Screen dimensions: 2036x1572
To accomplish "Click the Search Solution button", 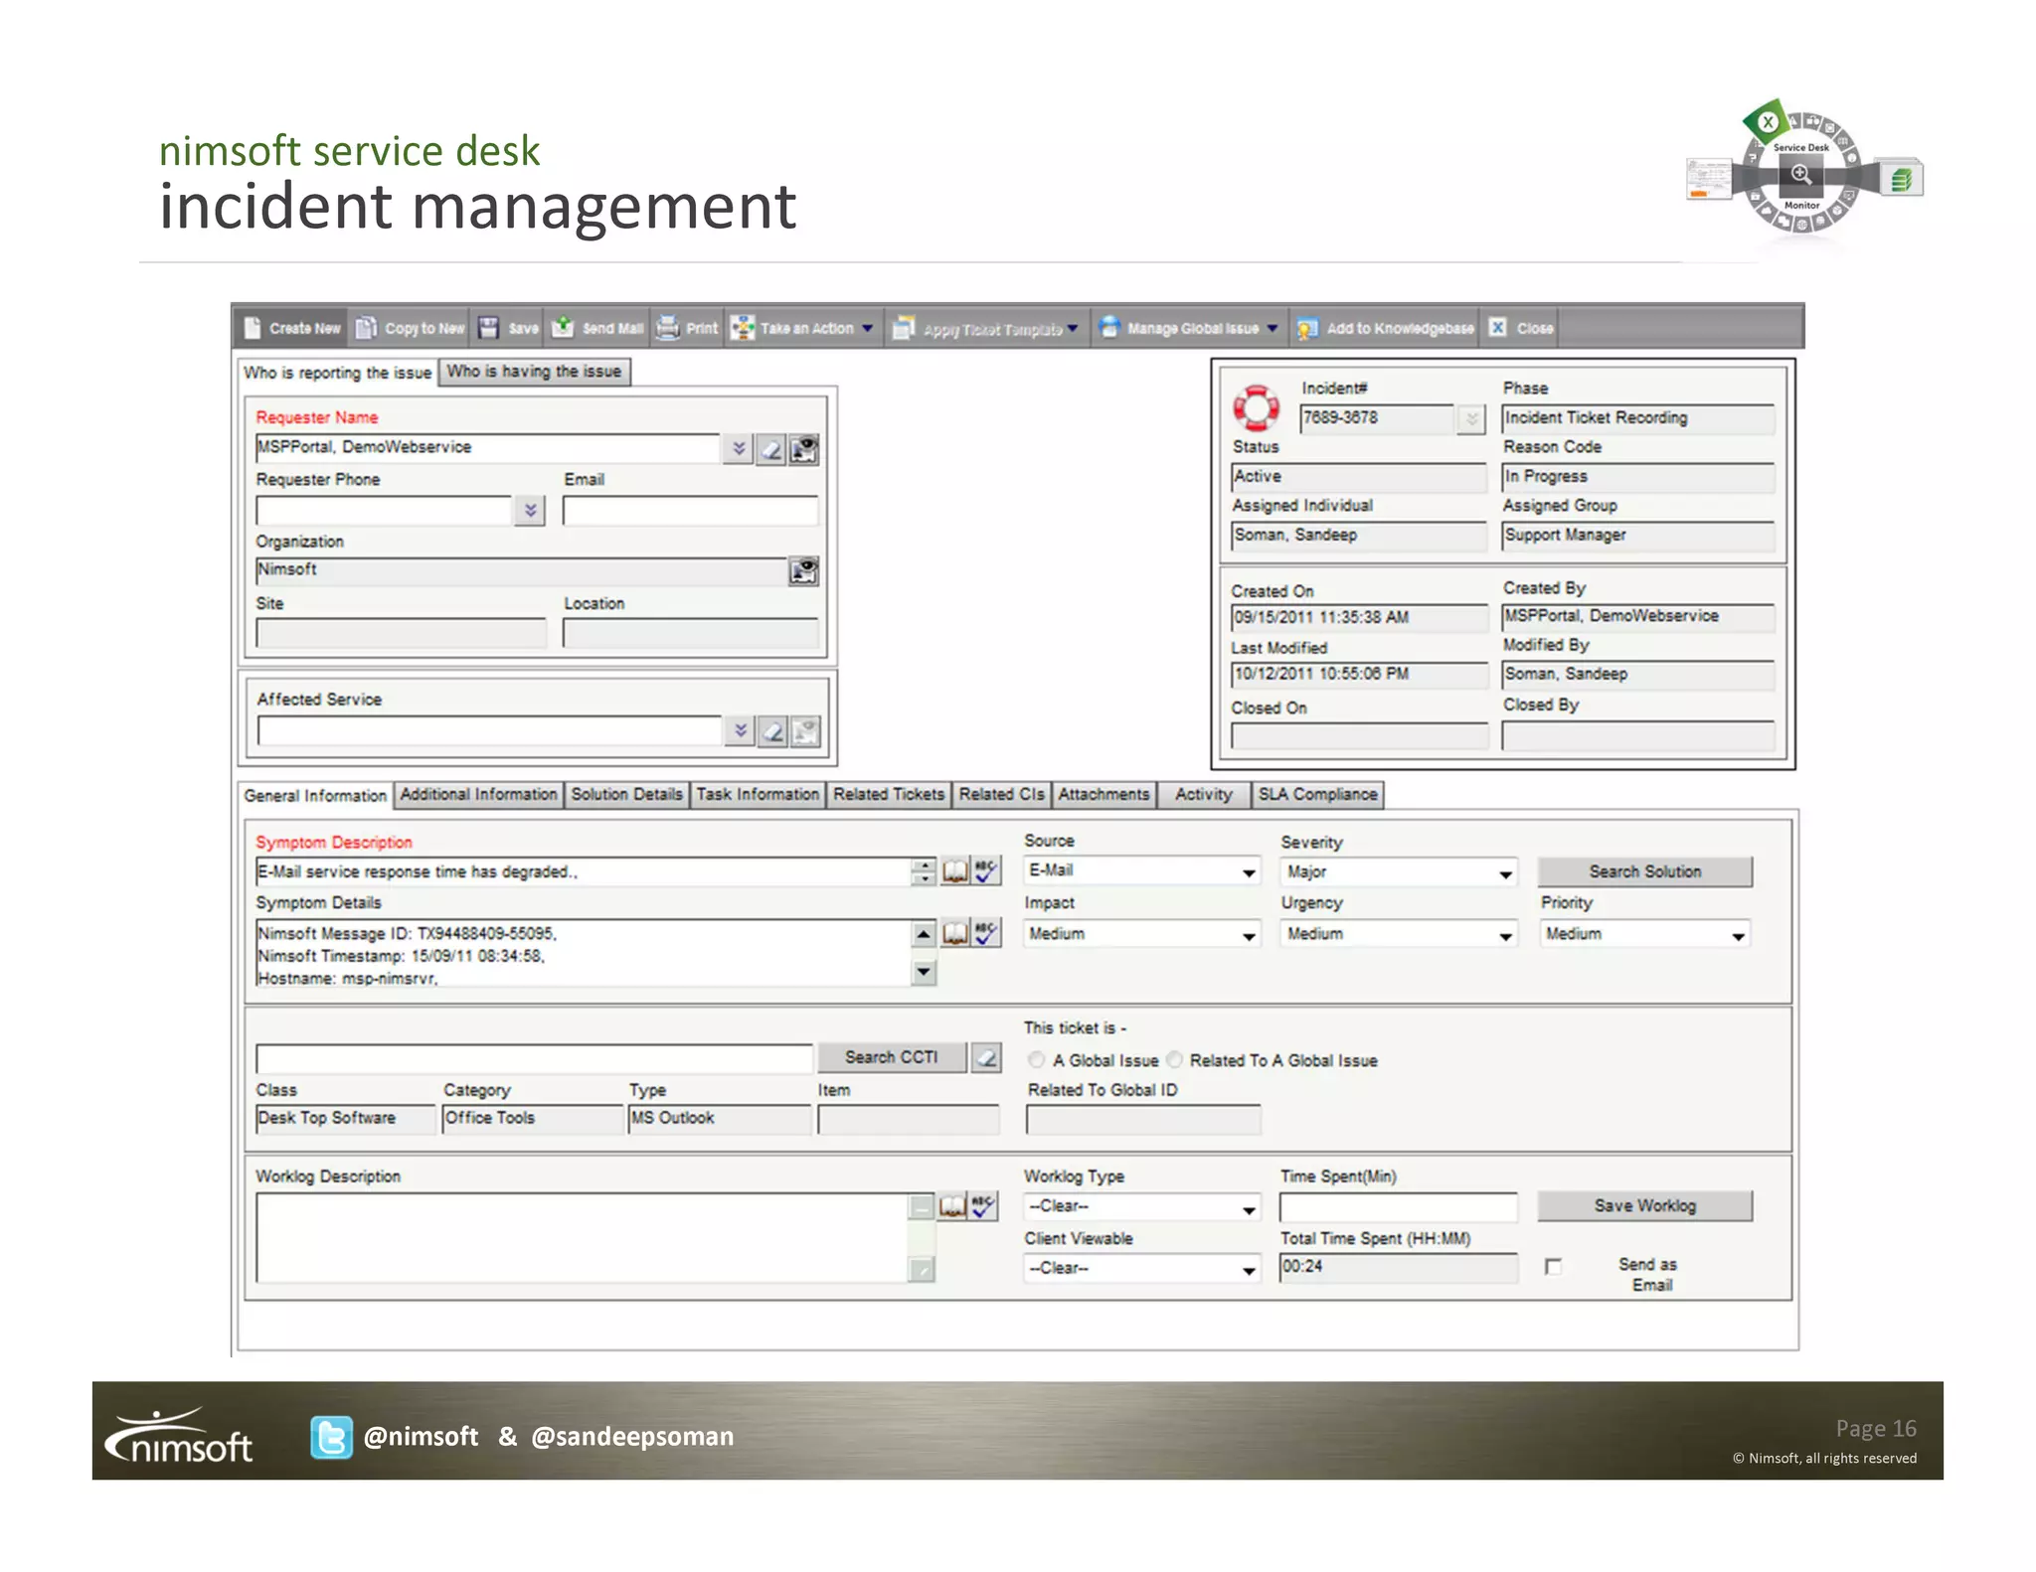I will [1645, 871].
